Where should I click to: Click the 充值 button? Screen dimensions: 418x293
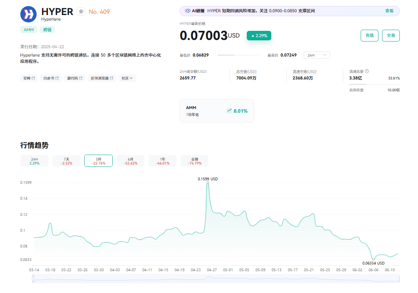point(369,36)
